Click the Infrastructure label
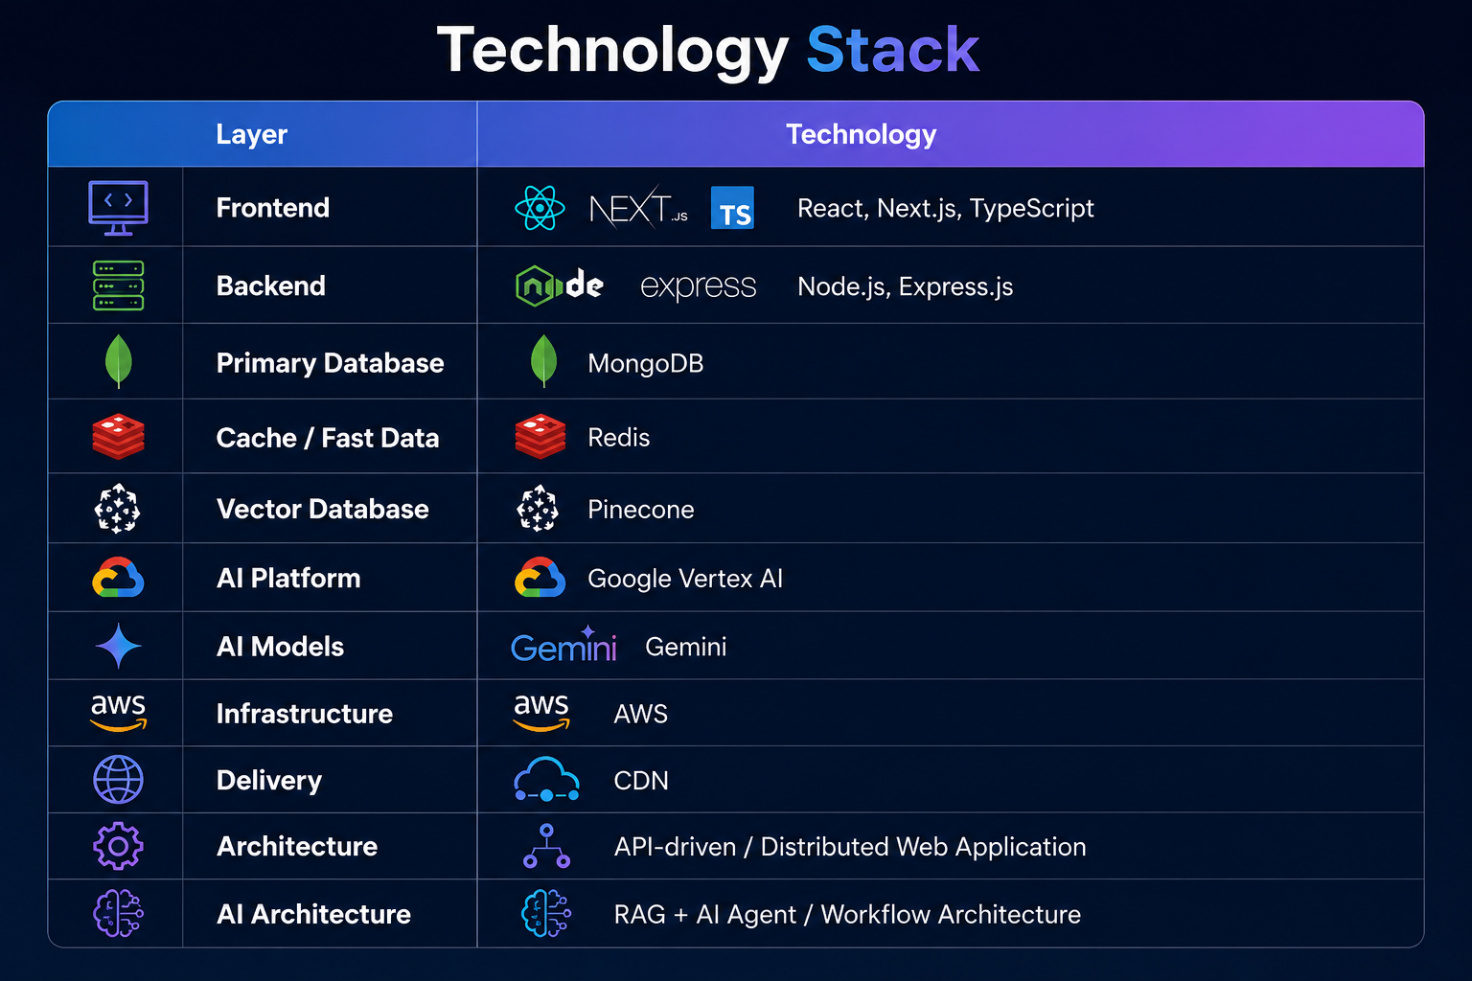This screenshot has width=1472, height=981. point(305,714)
